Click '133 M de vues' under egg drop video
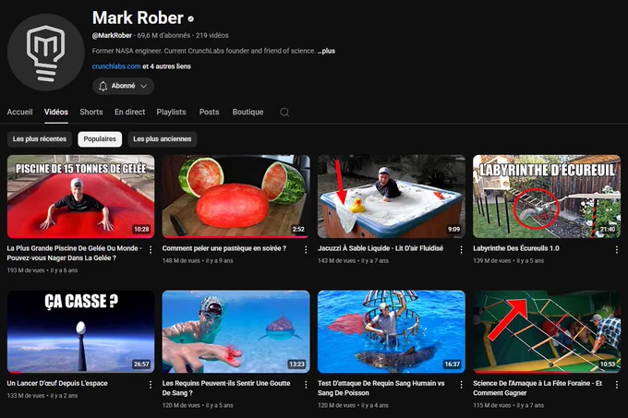628x418 pixels. [26, 396]
